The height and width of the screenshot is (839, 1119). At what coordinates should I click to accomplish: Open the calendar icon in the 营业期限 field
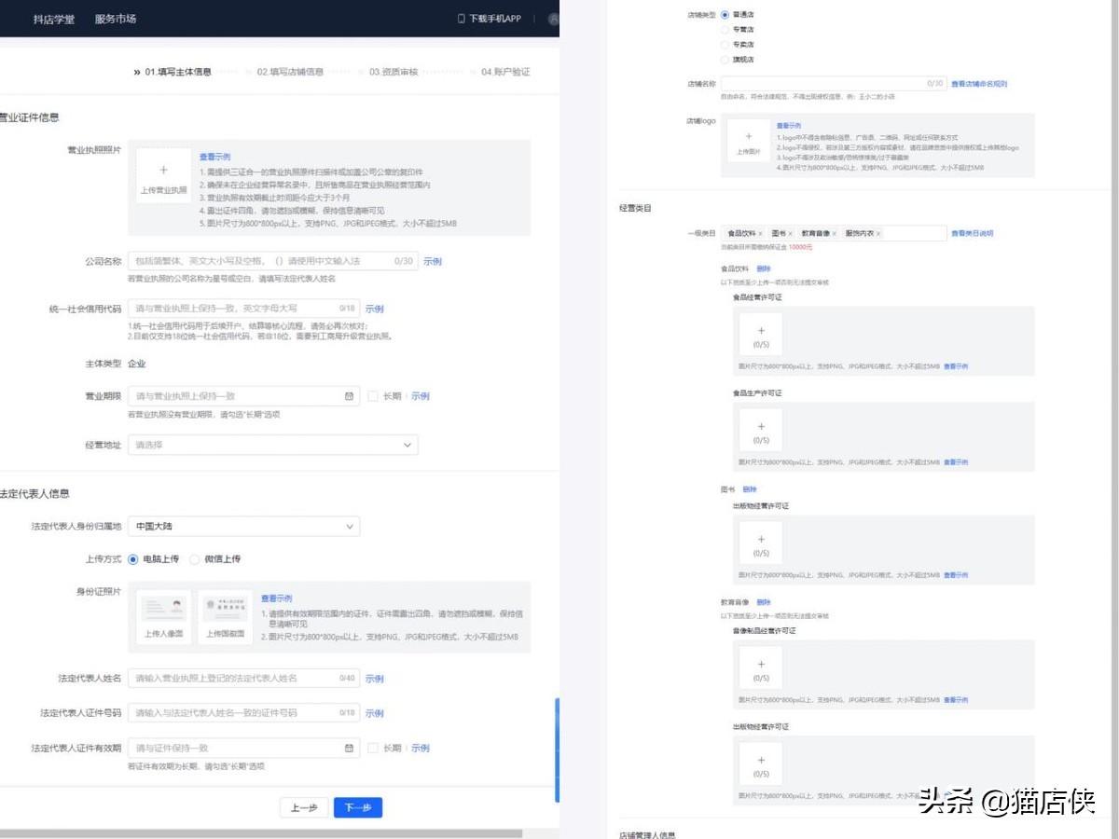pyautogui.click(x=349, y=396)
